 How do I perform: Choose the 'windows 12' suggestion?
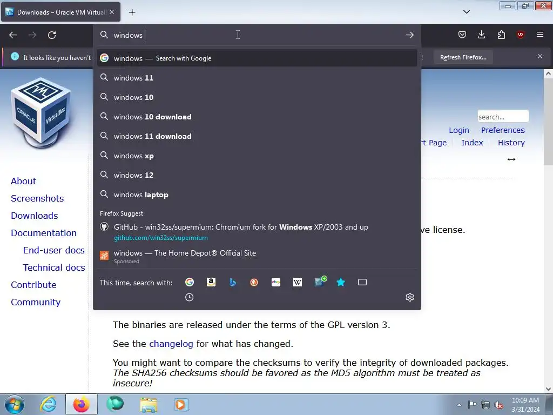(257, 175)
